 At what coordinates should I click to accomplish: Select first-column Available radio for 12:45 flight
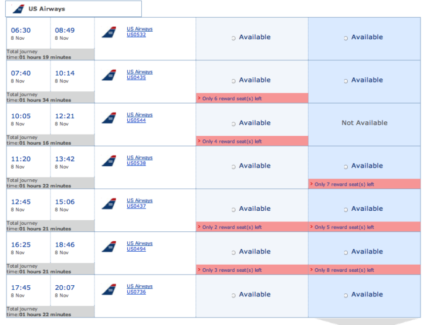pyautogui.click(x=233, y=210)
